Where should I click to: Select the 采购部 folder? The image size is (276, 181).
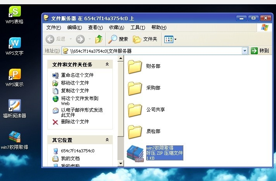[x=135, y=88]
